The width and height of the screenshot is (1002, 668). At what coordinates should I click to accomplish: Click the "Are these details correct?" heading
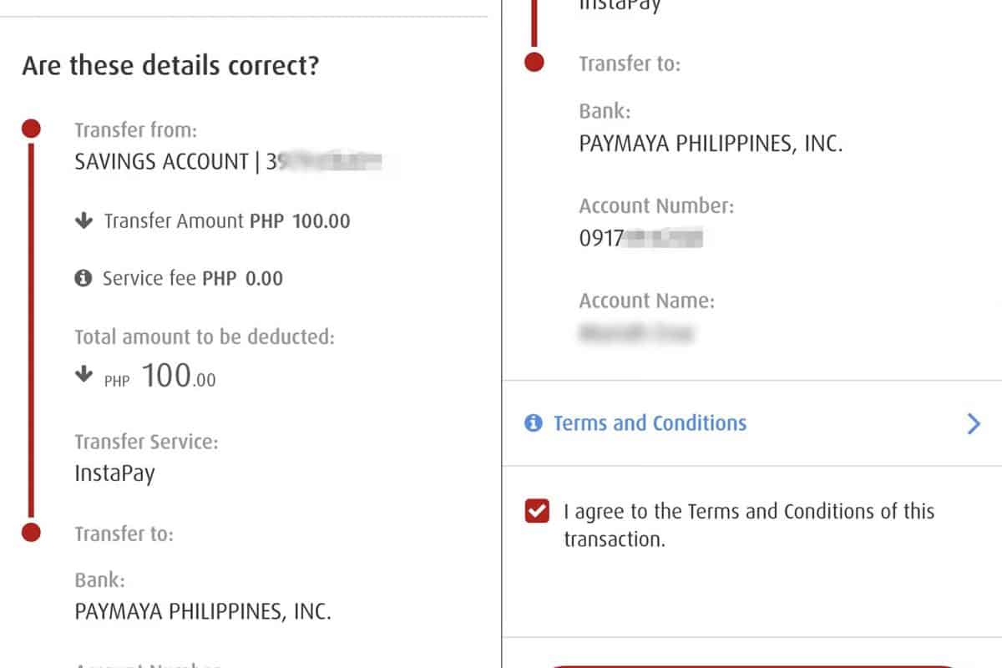click(x=170, y=65)
